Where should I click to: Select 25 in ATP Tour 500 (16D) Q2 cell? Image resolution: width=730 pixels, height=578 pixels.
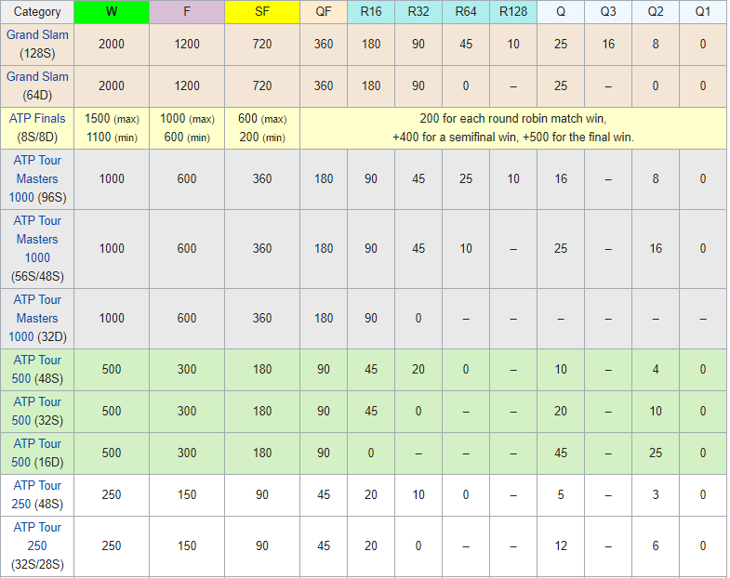(656, 453)
